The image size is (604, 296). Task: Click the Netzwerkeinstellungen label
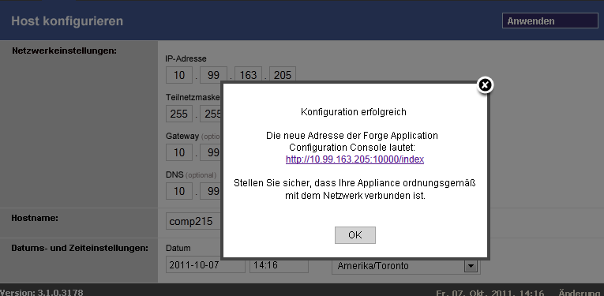64,51
